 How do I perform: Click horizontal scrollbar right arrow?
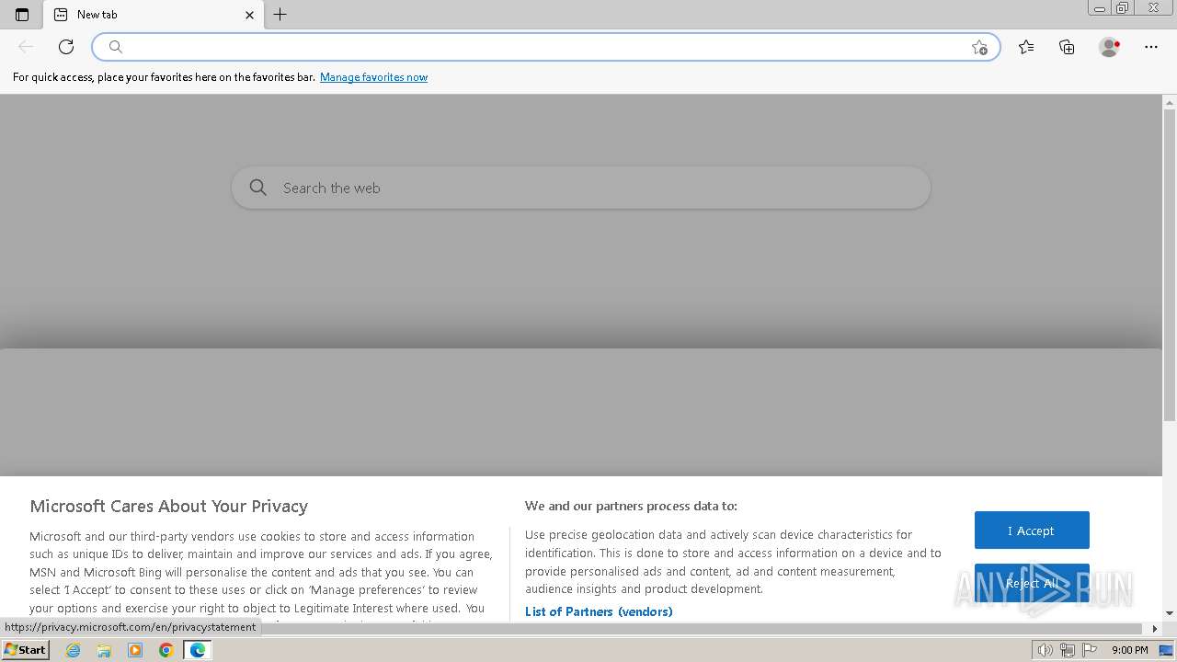pyautogui.click(x=1155, y=629)
